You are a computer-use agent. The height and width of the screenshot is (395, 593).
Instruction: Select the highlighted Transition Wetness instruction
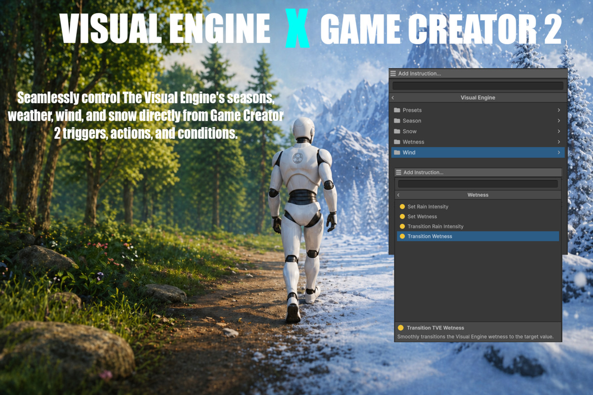click(x=478, y=236)
